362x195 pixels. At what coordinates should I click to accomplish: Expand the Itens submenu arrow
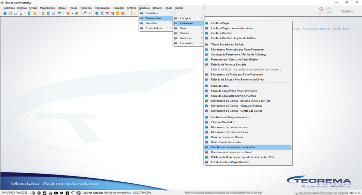202,28
